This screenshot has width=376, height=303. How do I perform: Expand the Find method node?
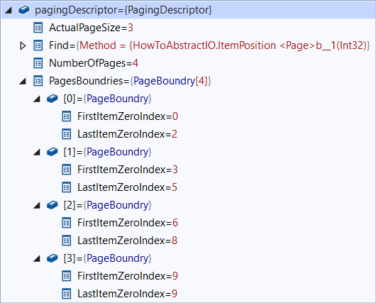pos(23,45)
